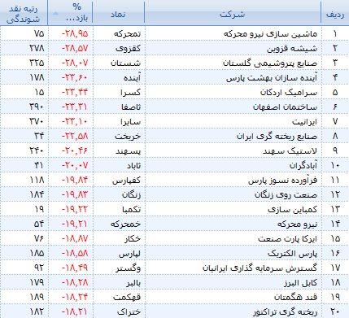Select company شیشه قزوین
This screenshot has width=349, height=318.
coord(292,48)
